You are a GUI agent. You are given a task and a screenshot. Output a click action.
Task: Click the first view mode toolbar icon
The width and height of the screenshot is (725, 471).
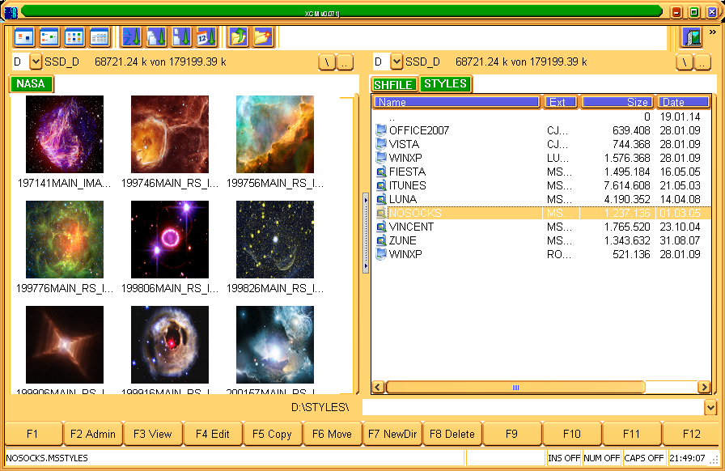[24, 37]
